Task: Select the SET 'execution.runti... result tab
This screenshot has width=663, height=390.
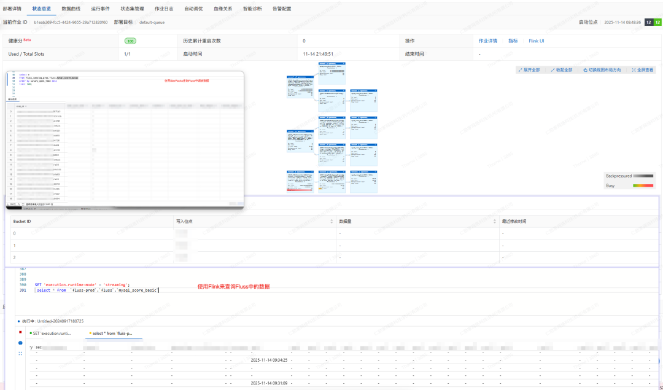Action: tap(50, 333)
